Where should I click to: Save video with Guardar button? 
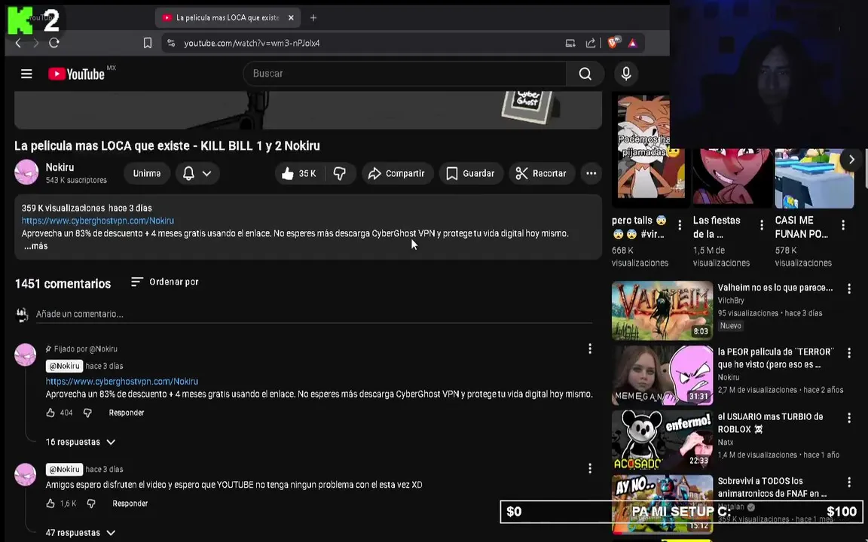[x=470, y=173]
